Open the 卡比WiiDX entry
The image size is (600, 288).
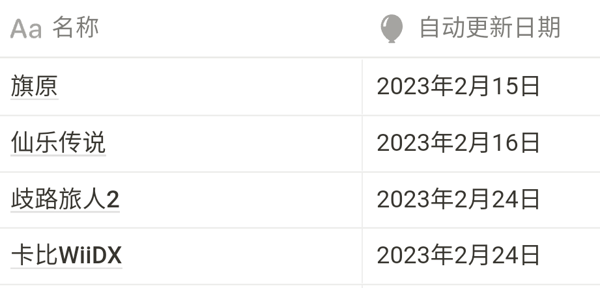tap(66, 255)
